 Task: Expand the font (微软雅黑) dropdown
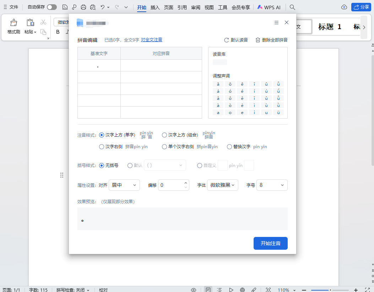coord(222,185)
